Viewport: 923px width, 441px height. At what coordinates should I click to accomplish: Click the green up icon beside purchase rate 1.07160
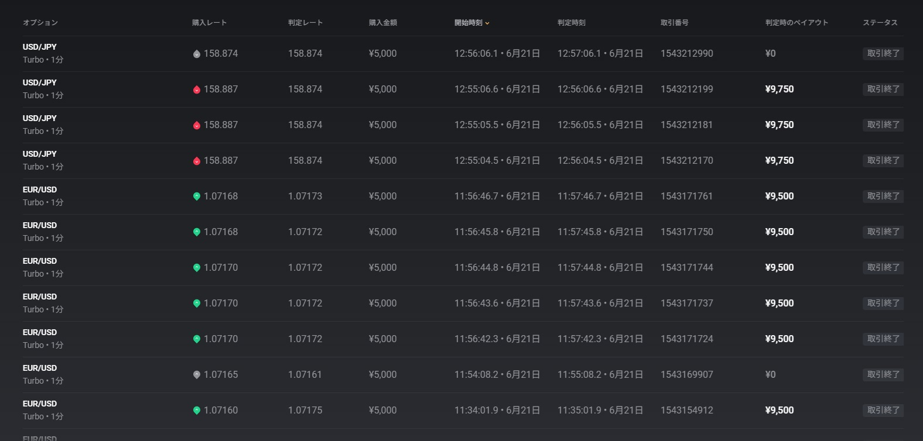pos(197,411)
